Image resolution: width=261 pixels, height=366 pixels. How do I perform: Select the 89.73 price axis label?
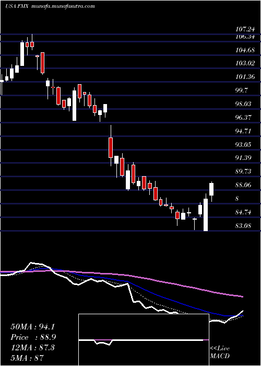[244, 171]
